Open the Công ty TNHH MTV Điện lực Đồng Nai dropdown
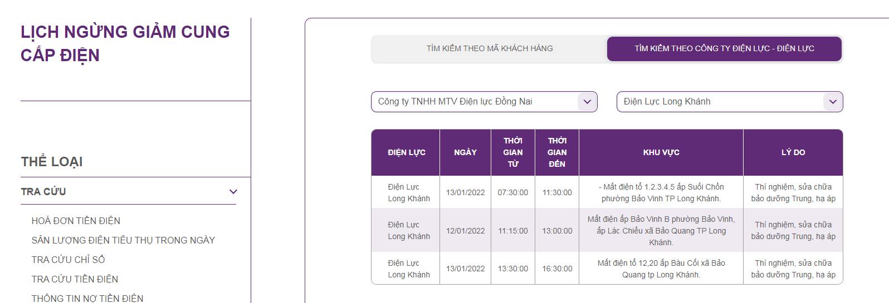The width and height of the screenshot is (889, 303). (x=484, y=102)
